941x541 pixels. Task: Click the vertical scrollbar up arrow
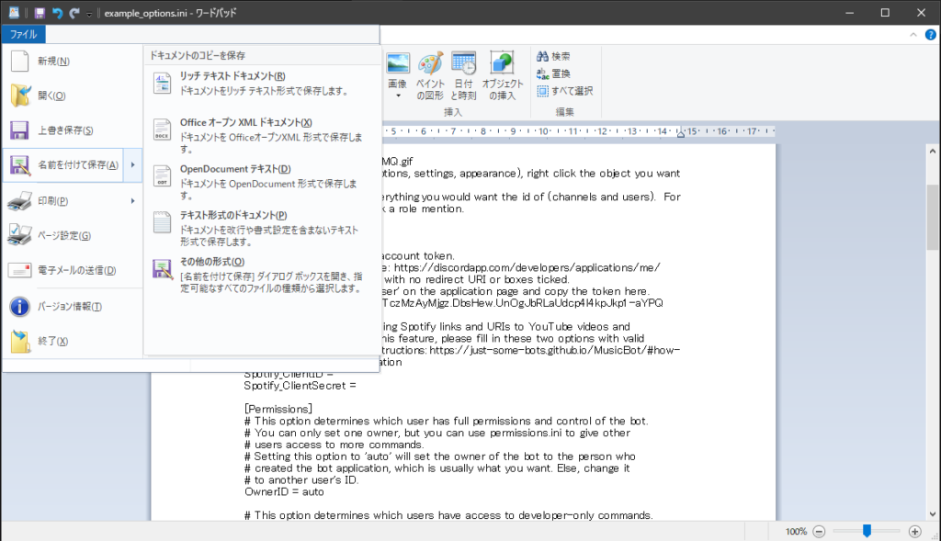932,151
